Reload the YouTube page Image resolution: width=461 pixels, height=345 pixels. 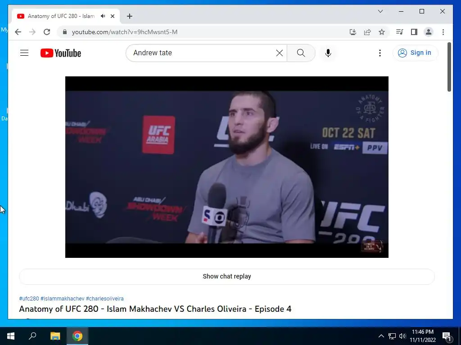(47, 32)
